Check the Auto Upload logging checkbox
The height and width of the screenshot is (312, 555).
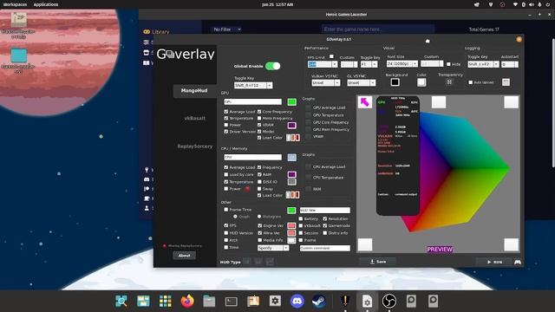click(470, 82)
